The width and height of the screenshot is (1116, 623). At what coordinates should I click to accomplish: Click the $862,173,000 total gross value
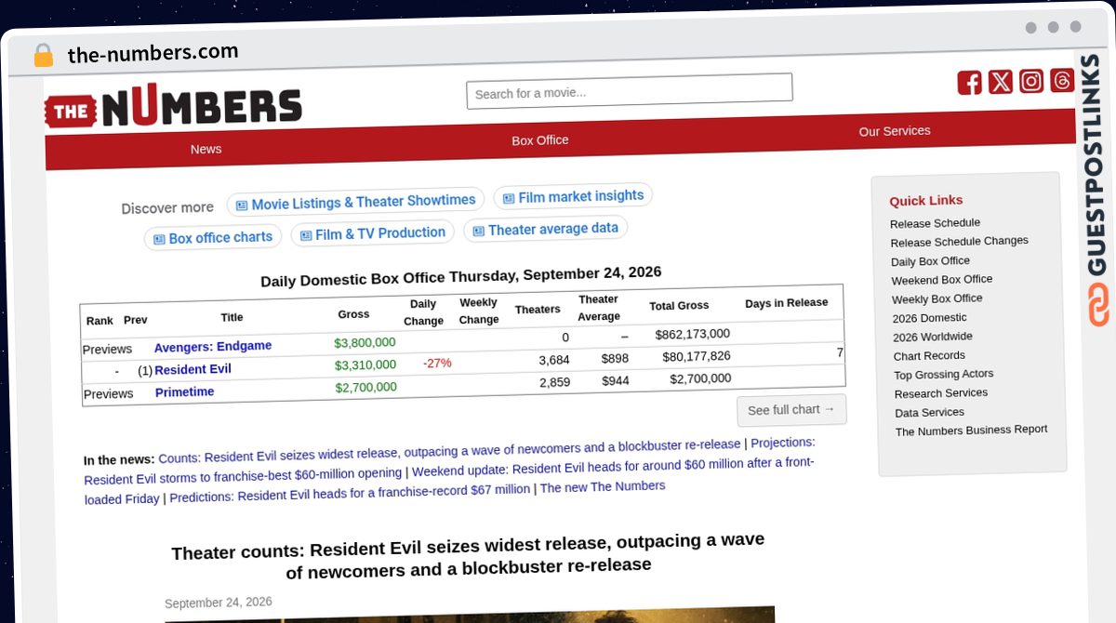coord(693,334)
